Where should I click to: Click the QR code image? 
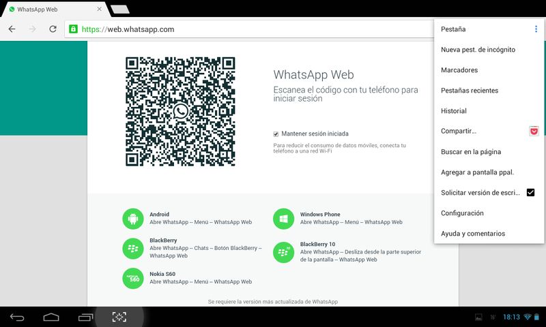[x=180, y=112]
